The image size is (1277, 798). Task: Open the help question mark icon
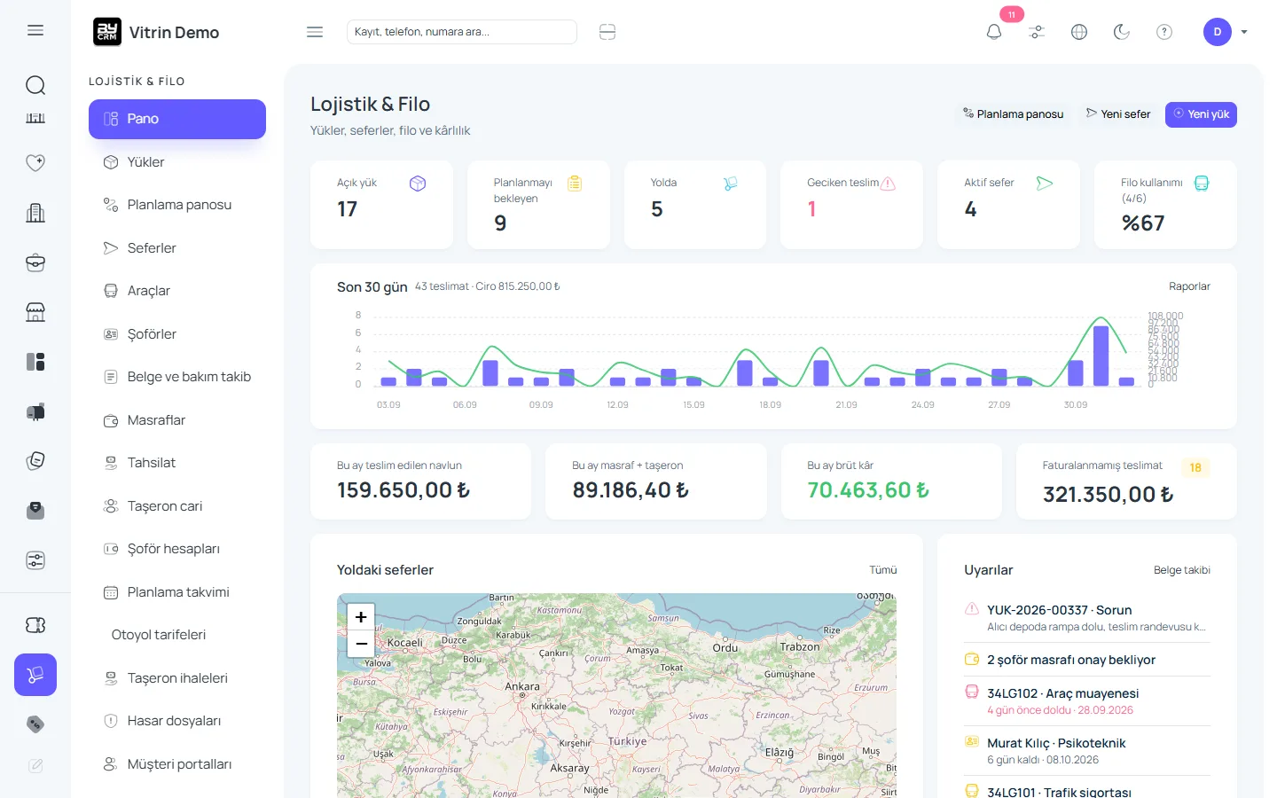pyautogui.click(x=1164, y=32)
